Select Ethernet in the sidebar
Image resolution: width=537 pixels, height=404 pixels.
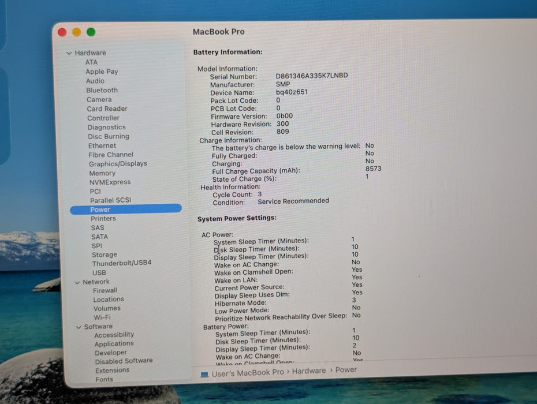tap(102, 146)
